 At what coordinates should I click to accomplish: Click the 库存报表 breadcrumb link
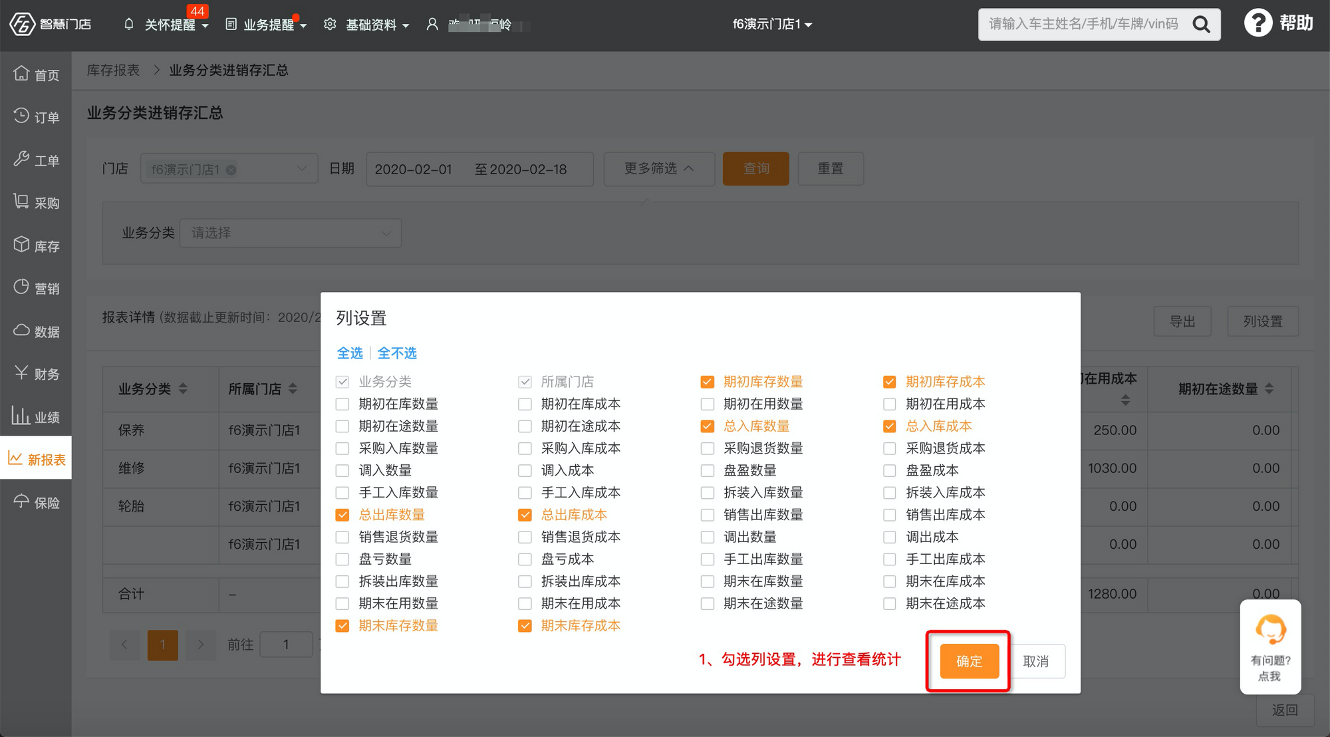point(114,71)
